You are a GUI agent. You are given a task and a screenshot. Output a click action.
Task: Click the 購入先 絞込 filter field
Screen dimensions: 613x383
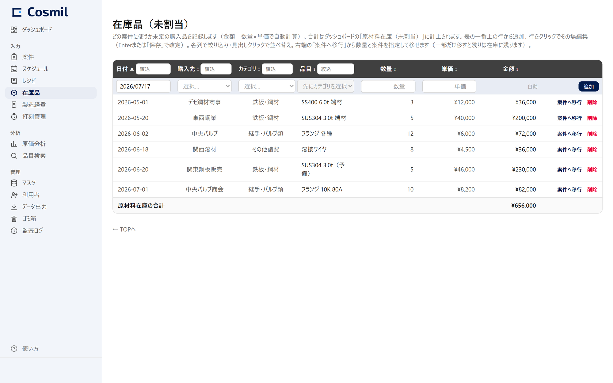pos(216,69)
